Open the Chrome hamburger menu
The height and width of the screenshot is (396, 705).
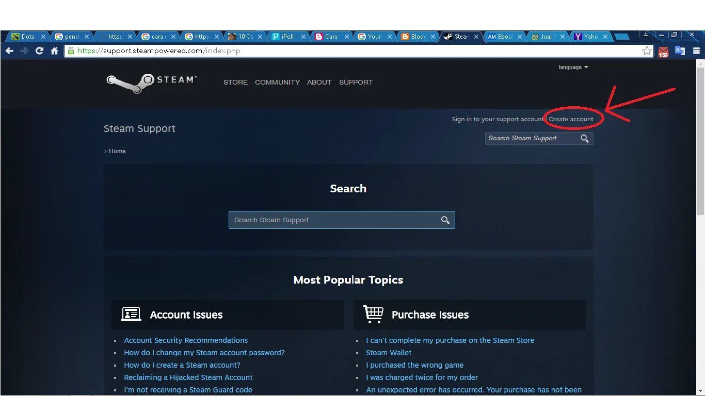tap(696, 51)
